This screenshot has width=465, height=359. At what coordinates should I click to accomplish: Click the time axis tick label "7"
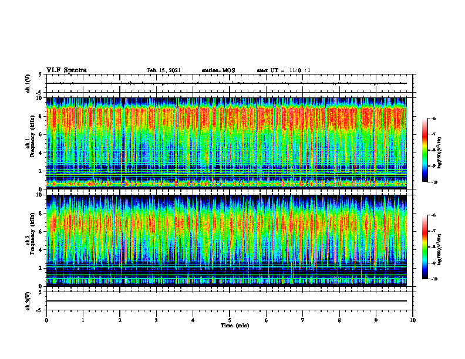click(x=303, y=320)
